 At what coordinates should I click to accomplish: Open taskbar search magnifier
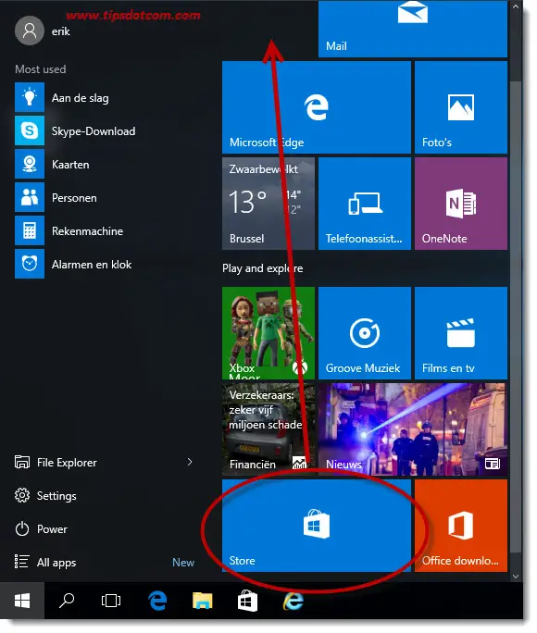[x=67, y=601]
